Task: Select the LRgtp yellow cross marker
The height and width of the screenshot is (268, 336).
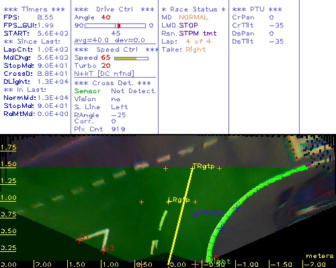Action: click(169, 202)
